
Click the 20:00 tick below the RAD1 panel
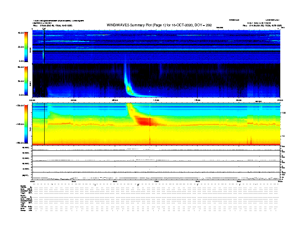click(x=239, y=100)
